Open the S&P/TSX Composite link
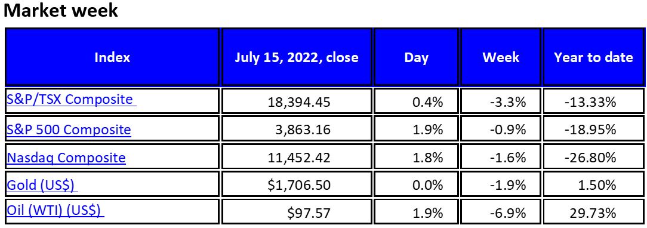This screenshot has height=228, width=647. tap(72, 99)
